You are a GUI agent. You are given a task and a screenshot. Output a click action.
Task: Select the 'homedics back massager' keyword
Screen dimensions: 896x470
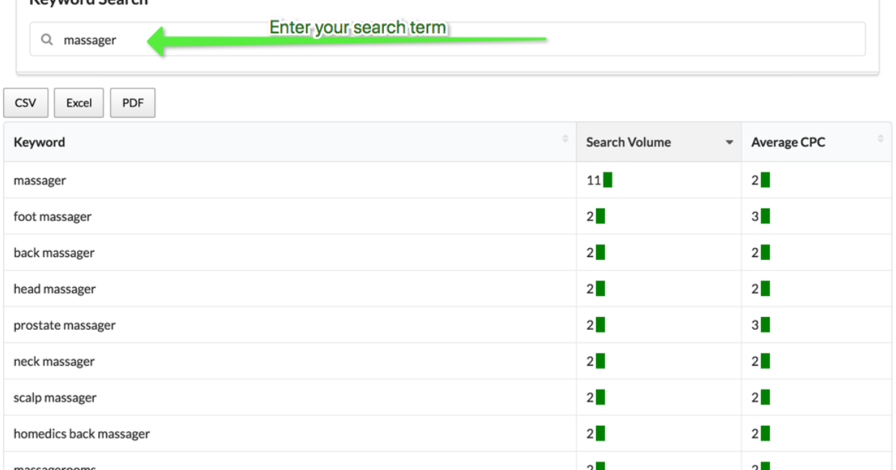click(x=82, y=434)
